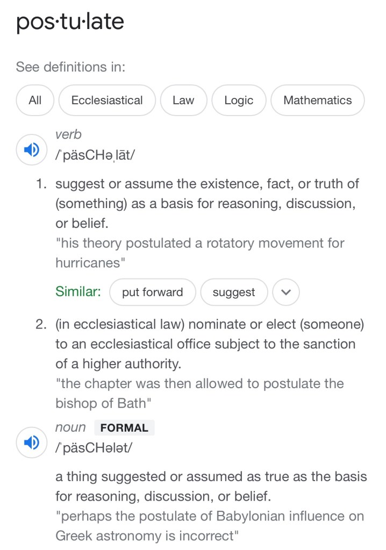
Task: Play the verb pronunciation audio
Action: tap(32, 149)
